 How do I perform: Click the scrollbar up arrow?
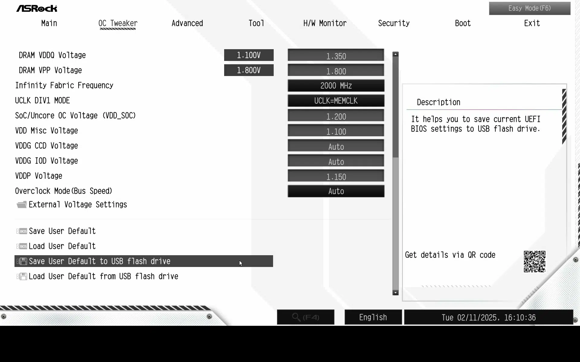395,54
